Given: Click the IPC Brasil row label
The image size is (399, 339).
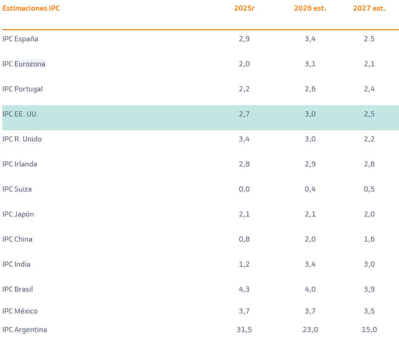Looking at the screenshot, I should (18, 289).
